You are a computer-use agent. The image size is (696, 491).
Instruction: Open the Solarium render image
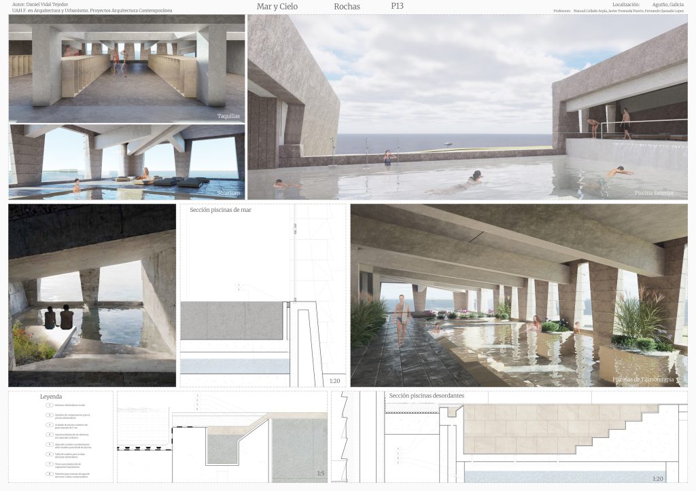[126, 162]
